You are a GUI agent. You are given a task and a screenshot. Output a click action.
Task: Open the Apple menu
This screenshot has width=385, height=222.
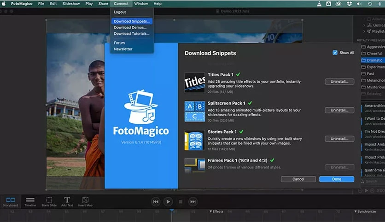4,4
